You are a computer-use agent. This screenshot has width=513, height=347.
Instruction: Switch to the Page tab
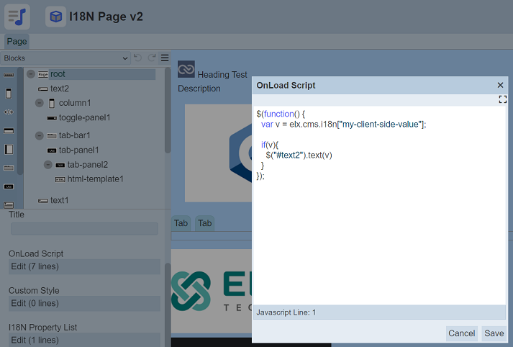(17, 41)
